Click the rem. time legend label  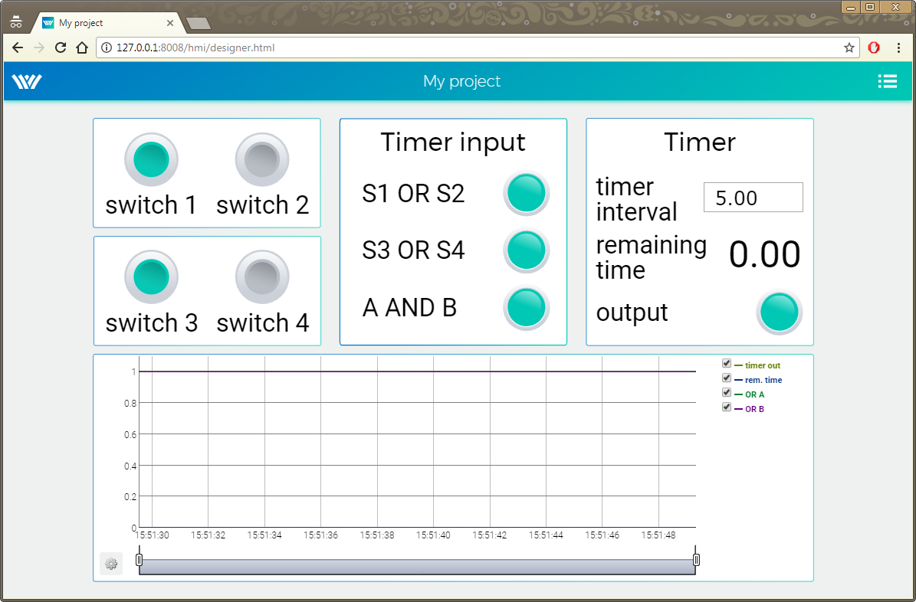coord(763,380)
